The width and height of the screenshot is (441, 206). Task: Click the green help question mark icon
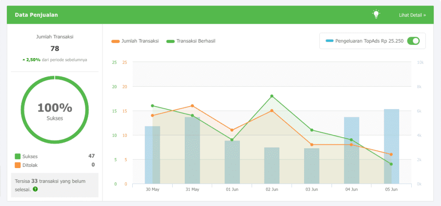[35, 189]
